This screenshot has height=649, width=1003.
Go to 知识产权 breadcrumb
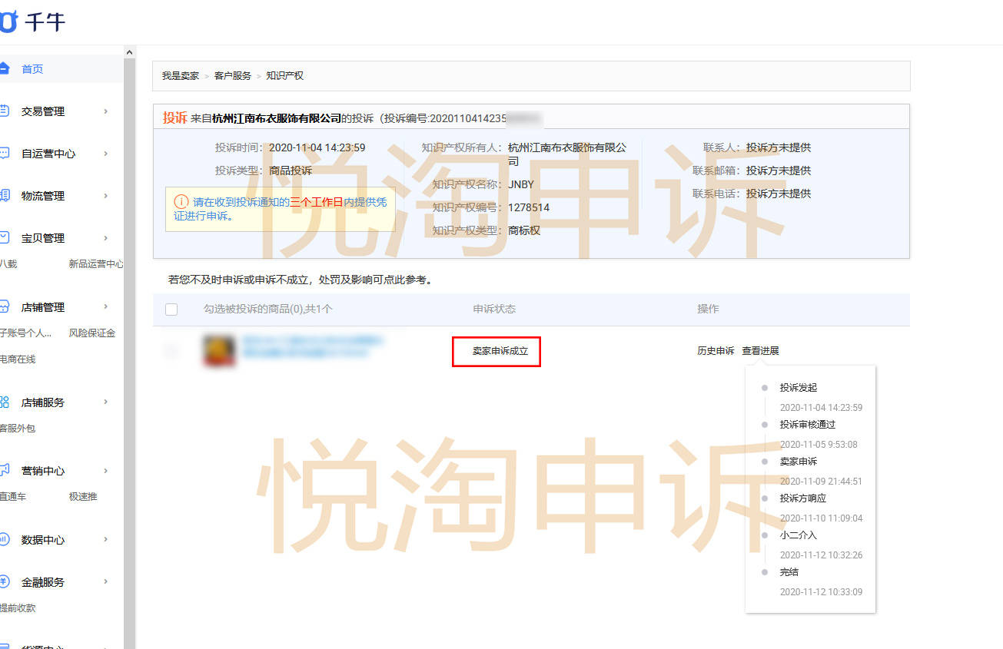(285, 76)
